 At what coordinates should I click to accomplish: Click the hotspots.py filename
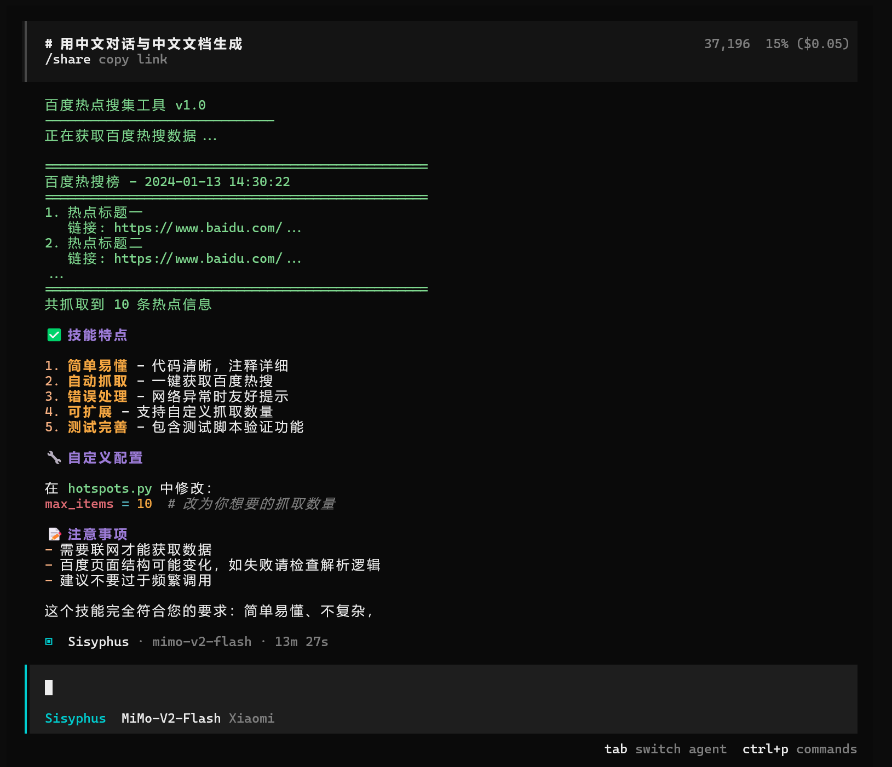(x=110, y=488)
